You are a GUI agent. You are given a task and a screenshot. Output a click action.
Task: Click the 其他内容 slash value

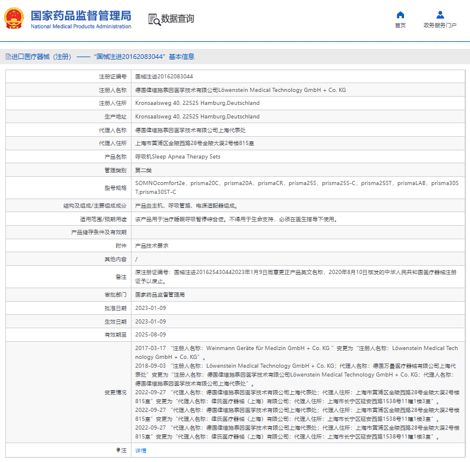tap(136, 259)
